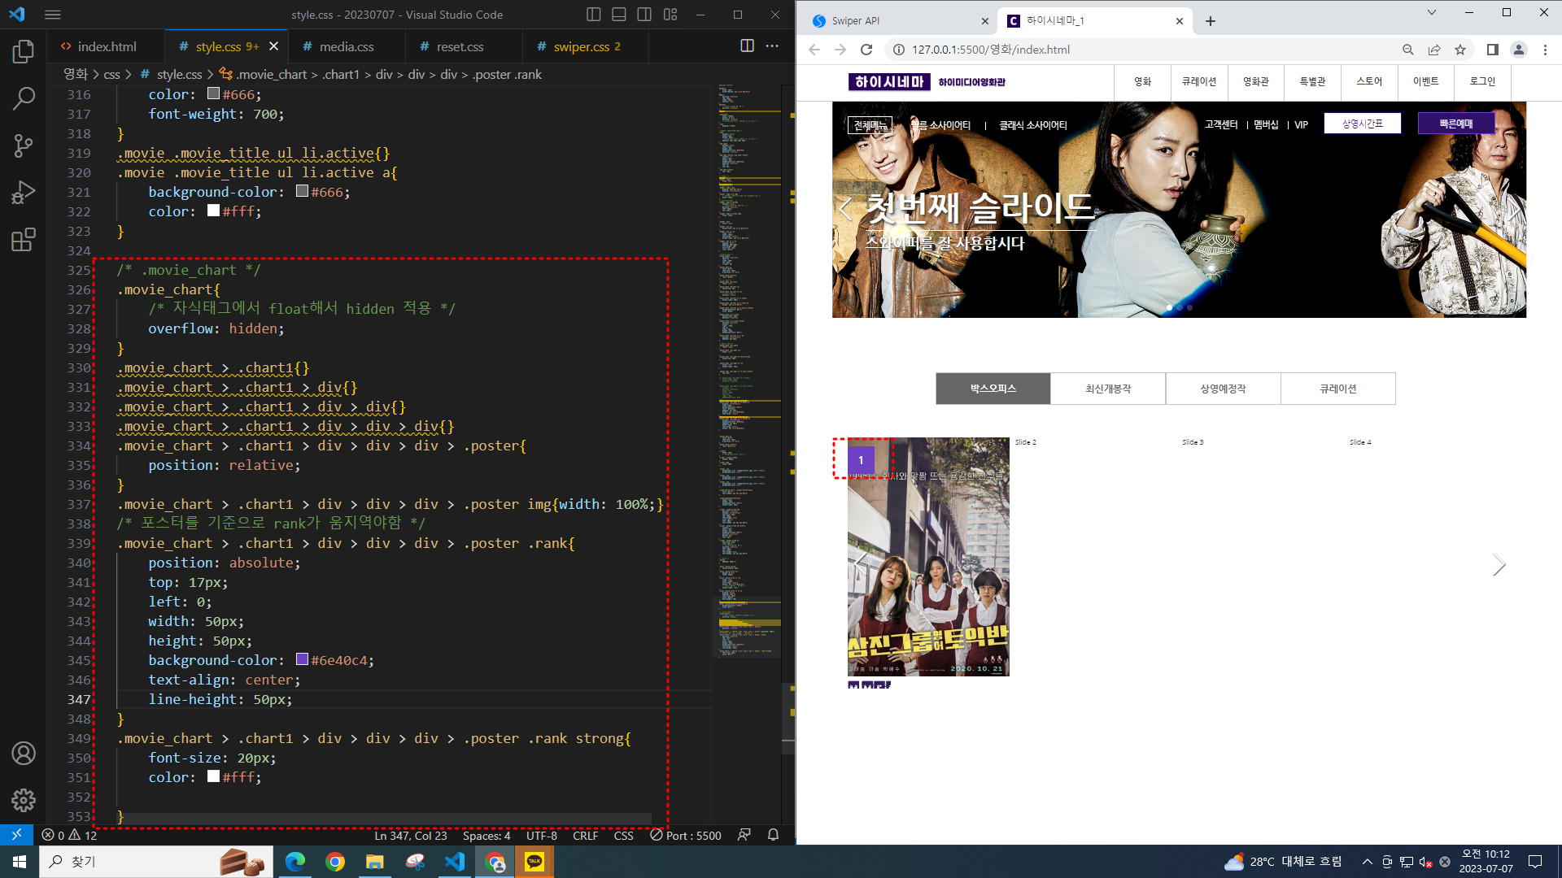Click the Chrome address bar URL
This screenshot has height=878, width=1562.
(x=990, y=50)
